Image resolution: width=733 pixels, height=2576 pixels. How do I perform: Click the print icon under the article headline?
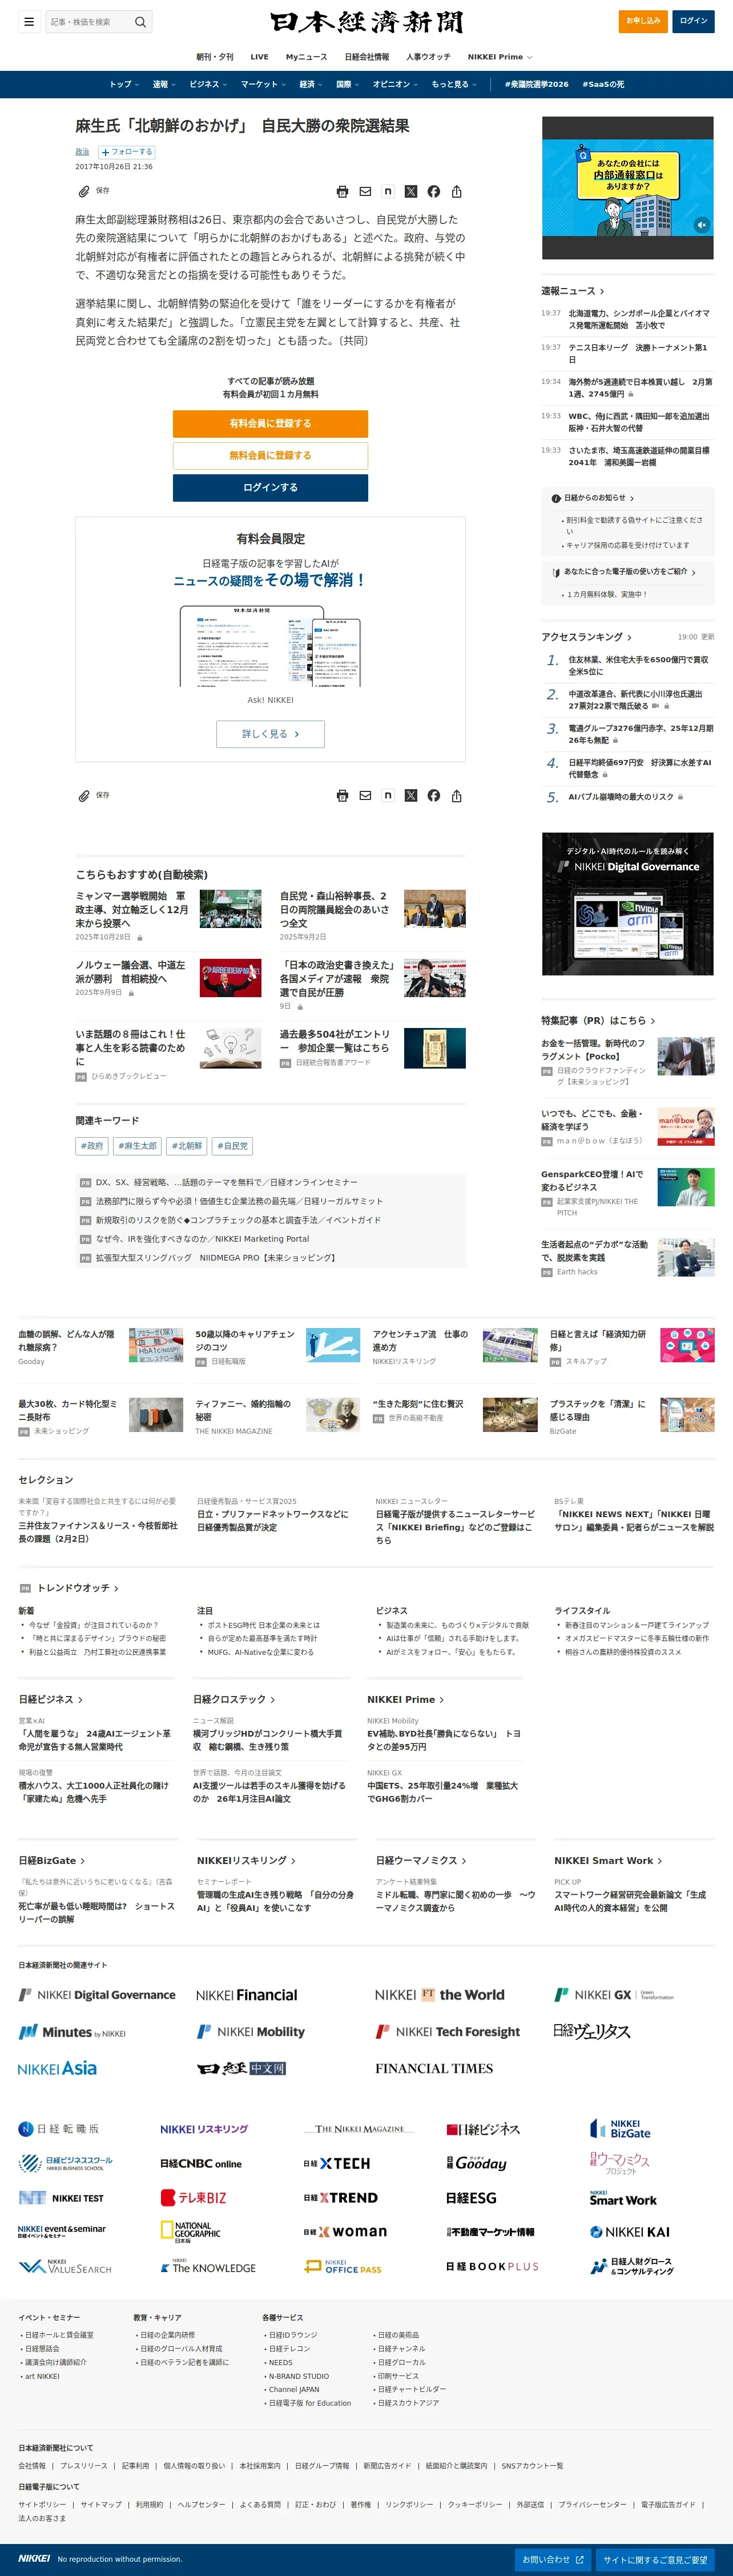(x=343, y=191)
